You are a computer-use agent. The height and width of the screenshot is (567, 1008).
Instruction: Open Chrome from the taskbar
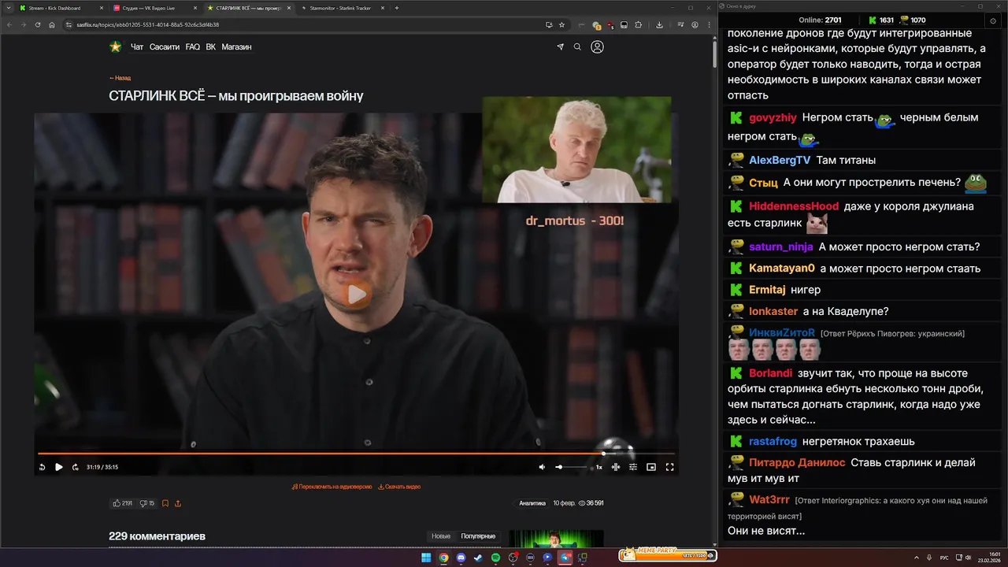[x=443, y=558]
